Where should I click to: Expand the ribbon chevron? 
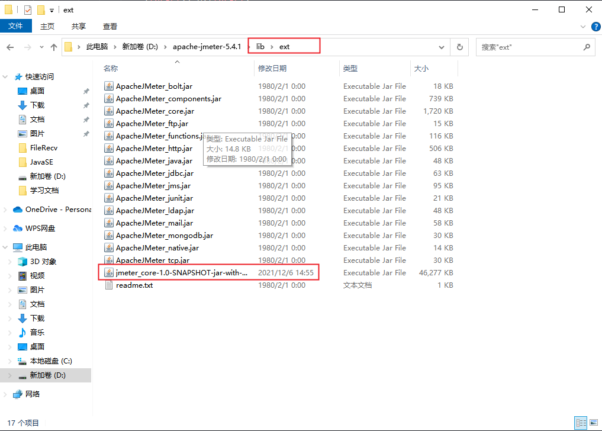(583, 27)
